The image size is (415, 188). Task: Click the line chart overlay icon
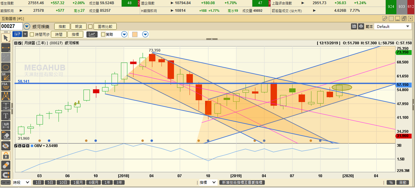click(x=92, y=34)
